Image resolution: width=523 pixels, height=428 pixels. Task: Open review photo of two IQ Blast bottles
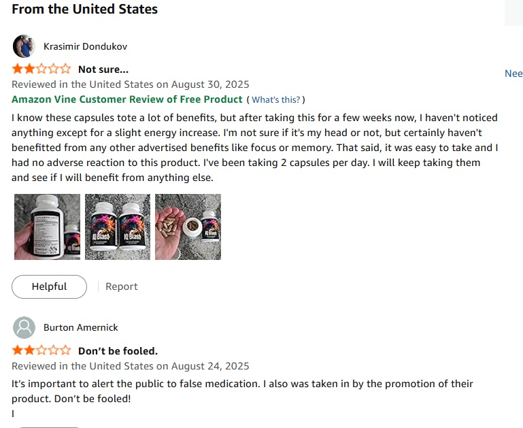coord(118,227)
